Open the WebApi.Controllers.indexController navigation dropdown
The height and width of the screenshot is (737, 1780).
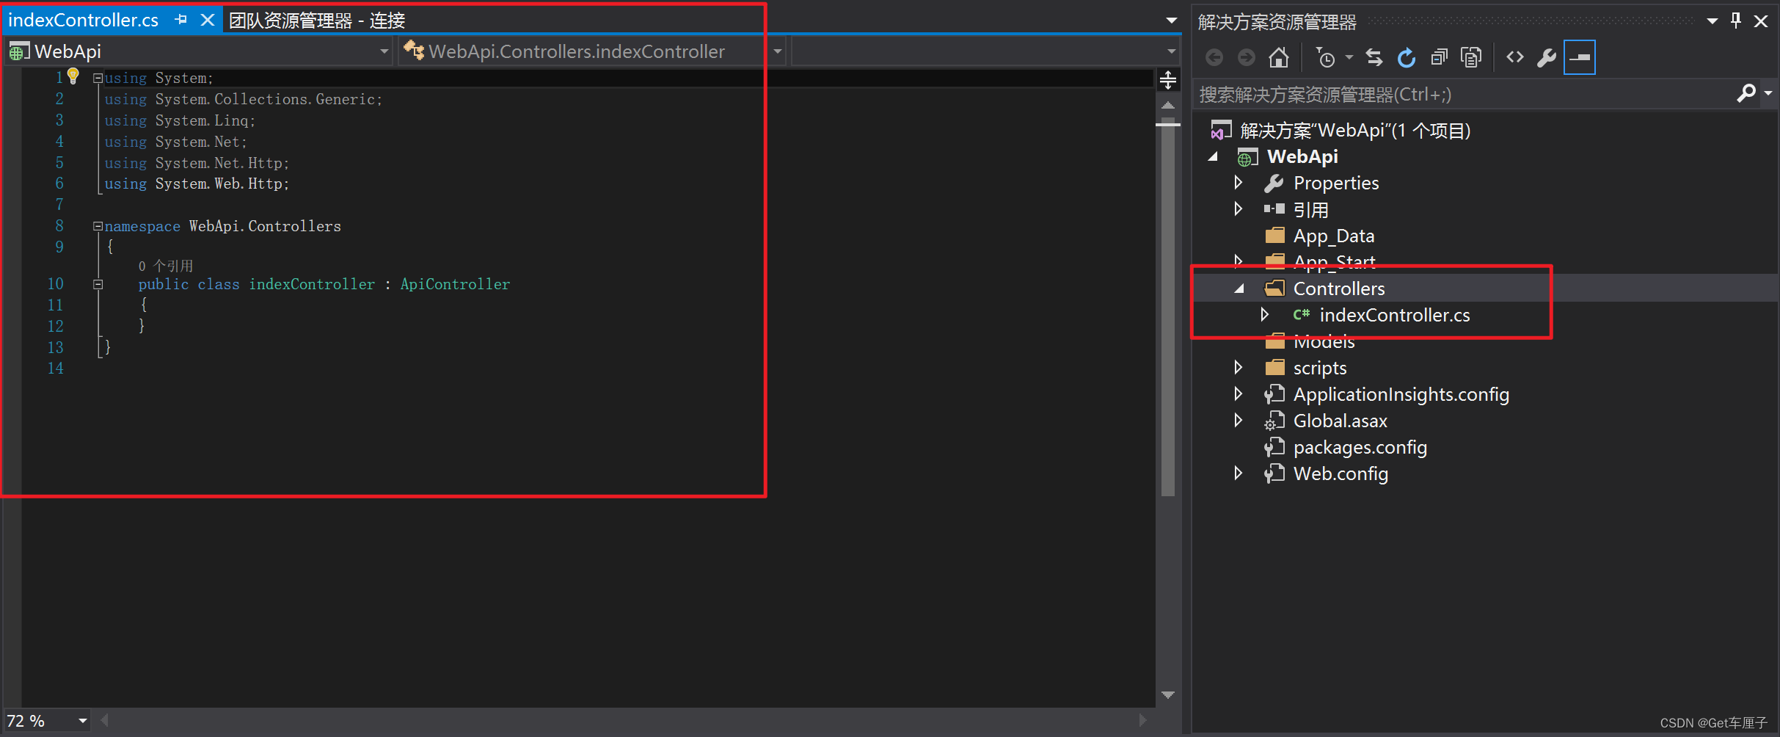(x=777, y=51)
